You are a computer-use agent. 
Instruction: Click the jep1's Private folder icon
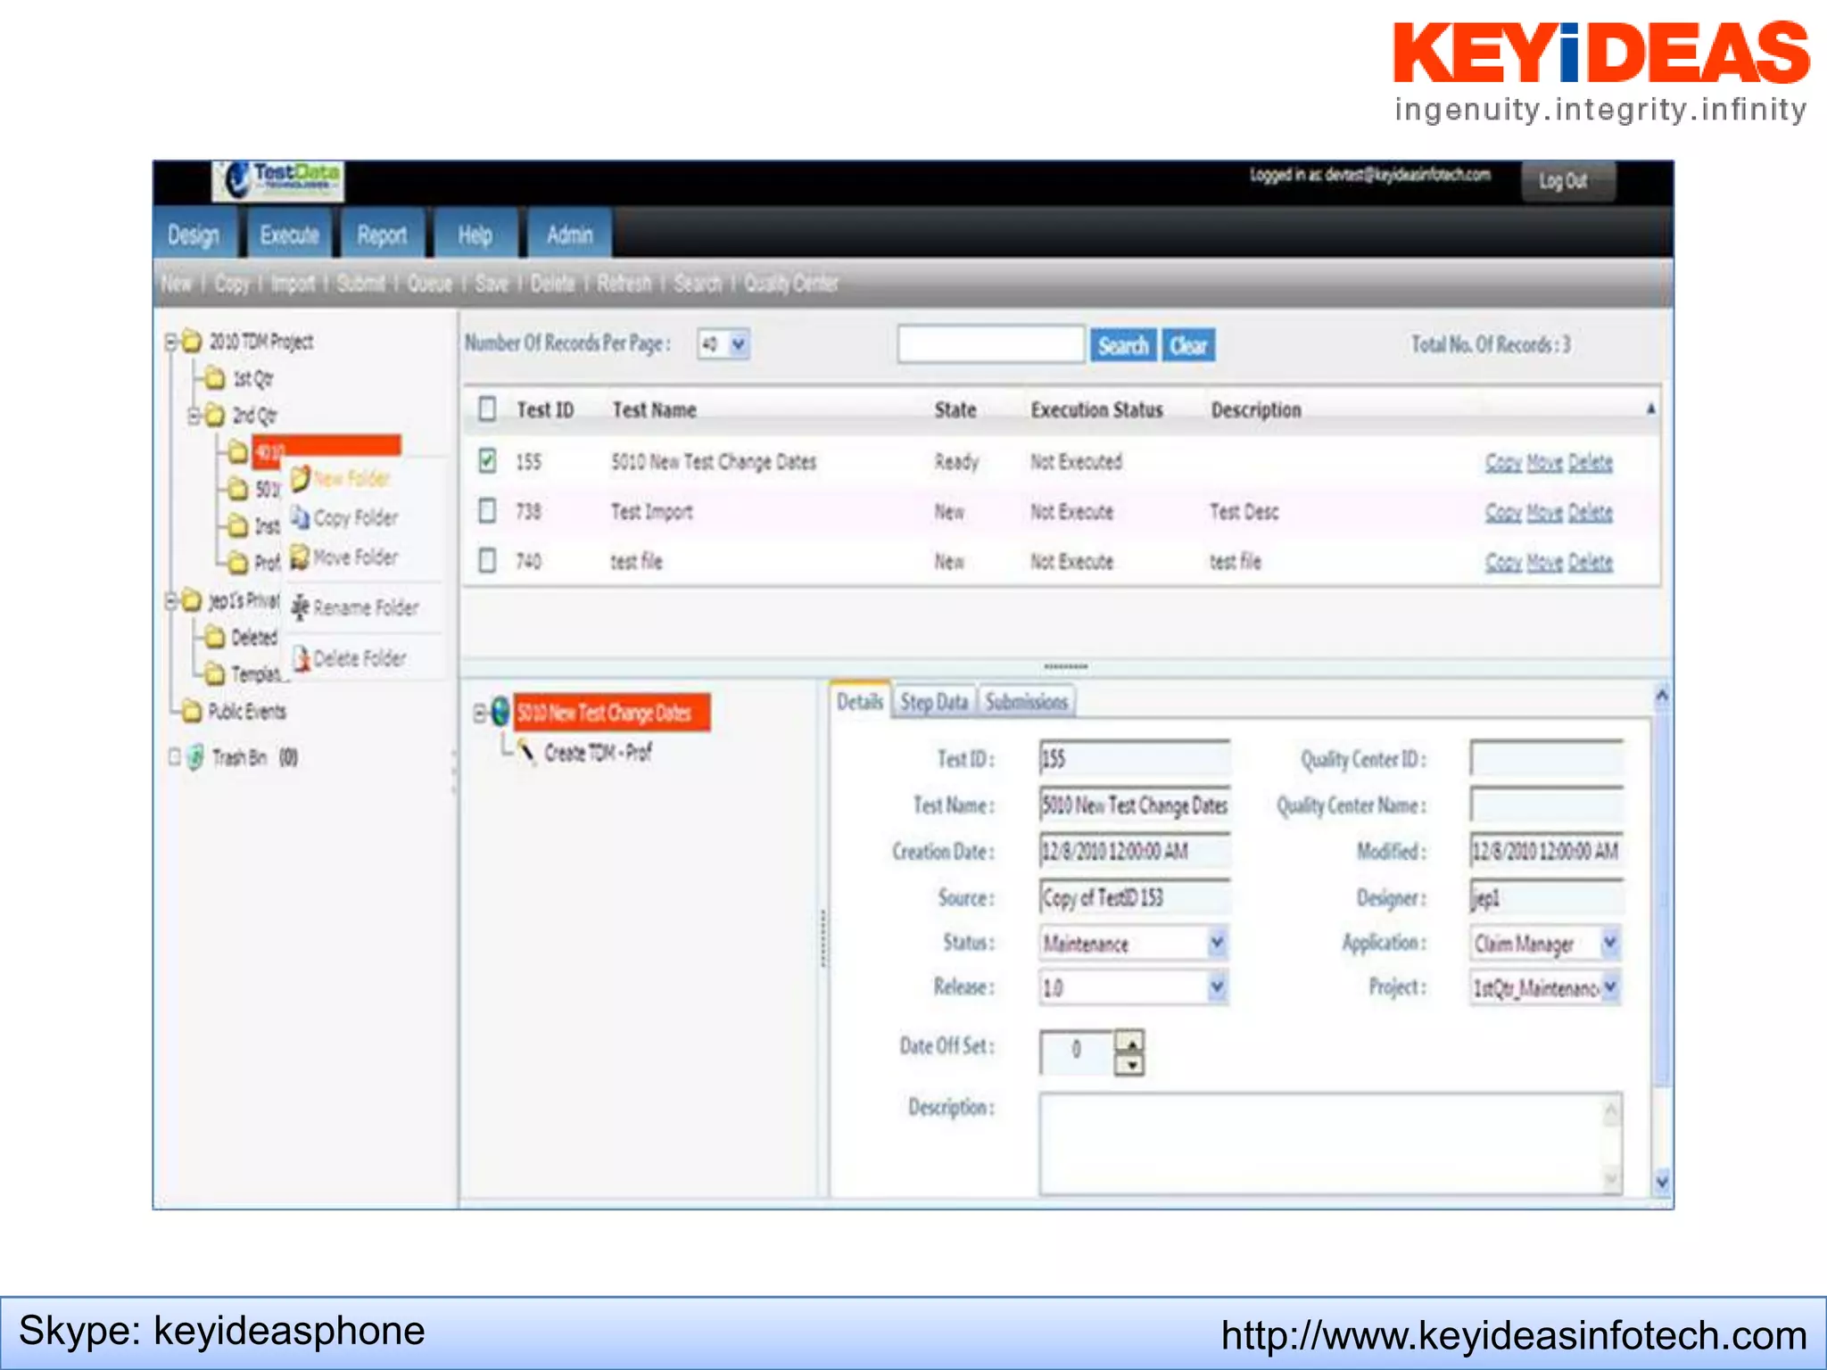click(191, 600)
